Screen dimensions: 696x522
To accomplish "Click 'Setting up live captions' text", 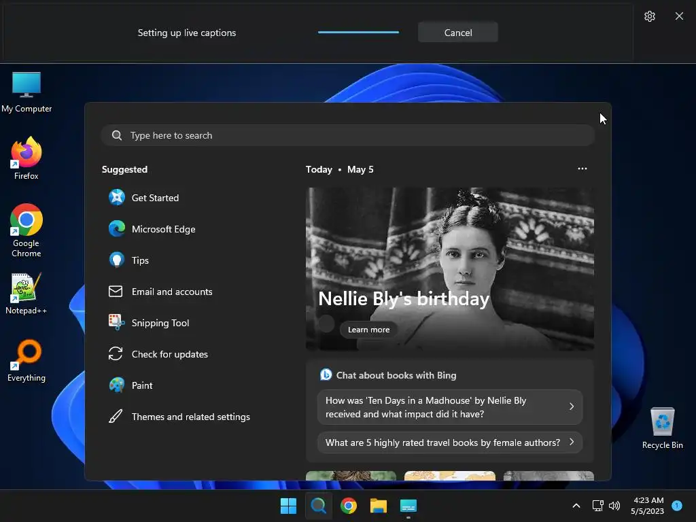I will [186, 33].
